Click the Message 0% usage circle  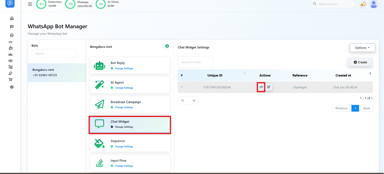(x=71, y=4)
